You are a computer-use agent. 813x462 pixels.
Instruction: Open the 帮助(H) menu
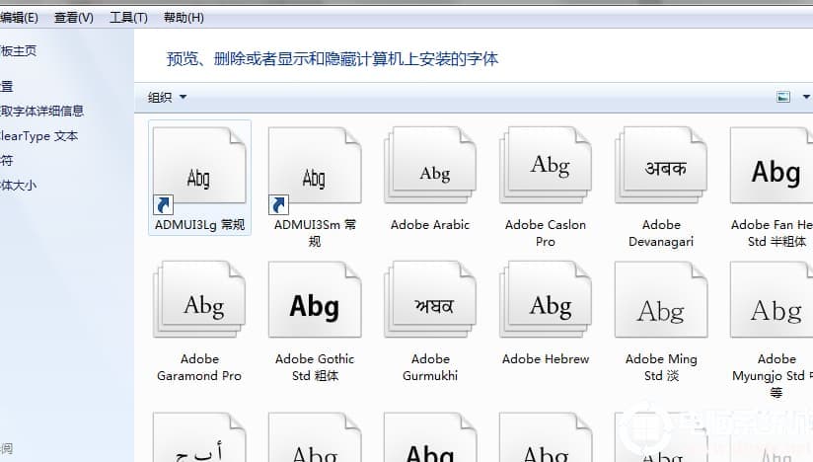[184, 18]
